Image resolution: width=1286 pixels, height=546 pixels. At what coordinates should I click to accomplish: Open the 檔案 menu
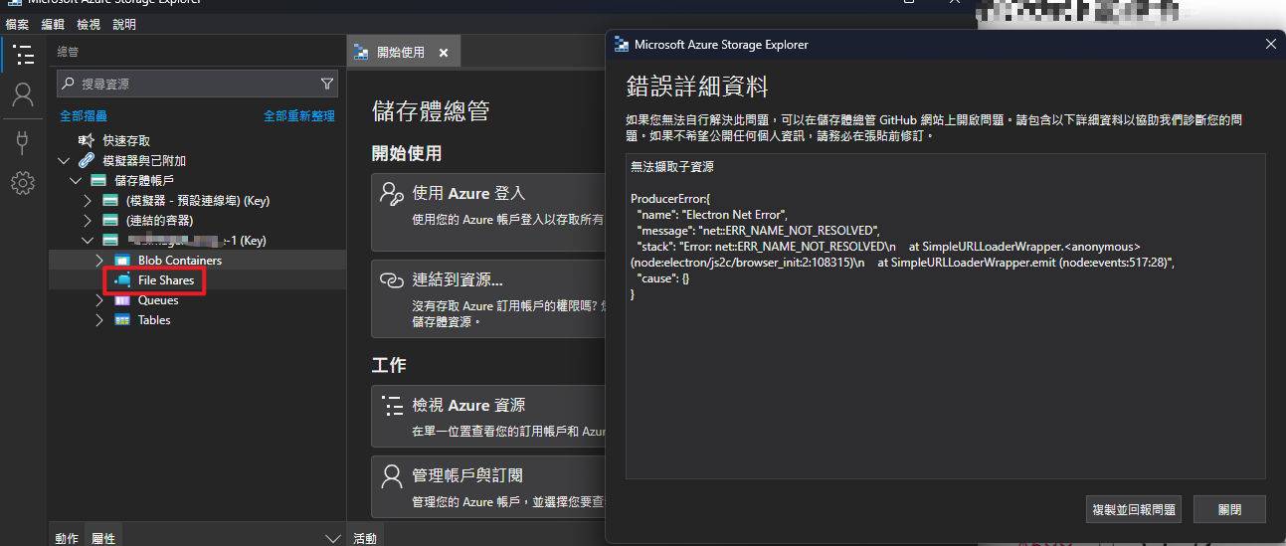coord(17,24)
